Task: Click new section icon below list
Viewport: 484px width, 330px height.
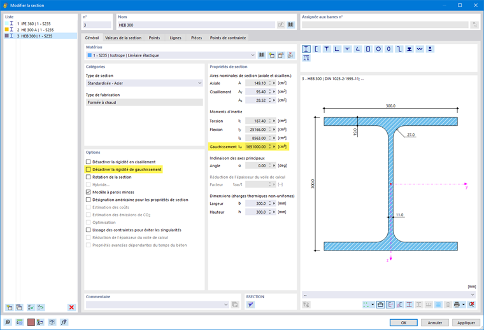Action: point(10,307)
